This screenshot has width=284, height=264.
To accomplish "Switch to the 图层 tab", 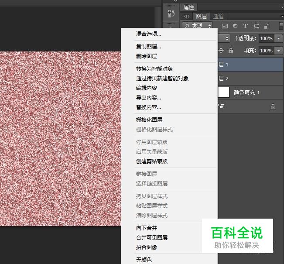I will coord(201,17).
